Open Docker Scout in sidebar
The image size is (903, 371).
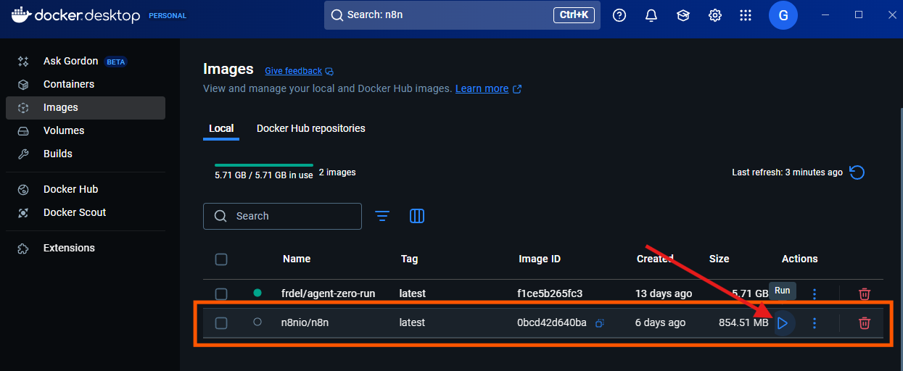coord(86,213)
